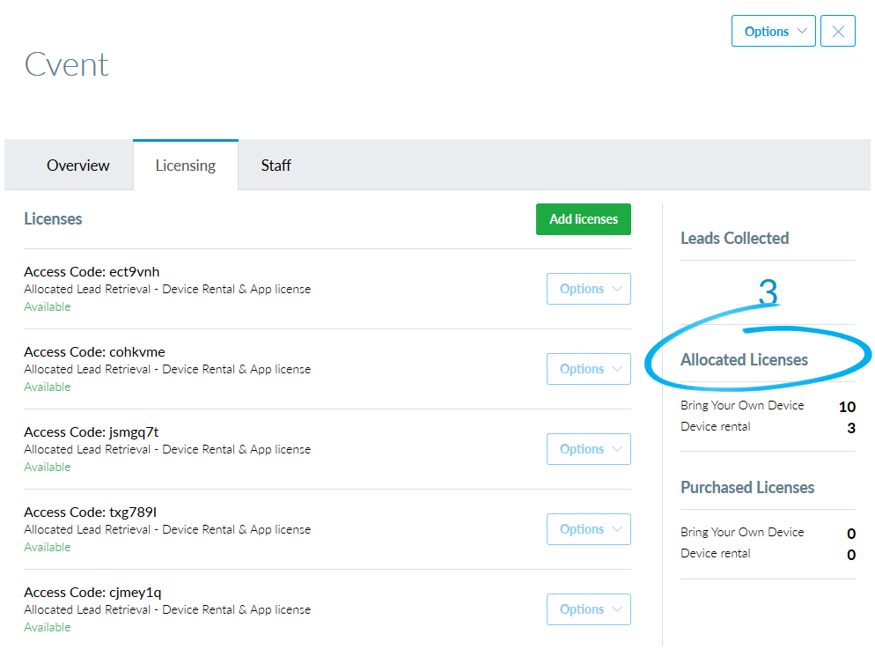The width and height of the screenshot is (875, 649).
Task: Click the Allocated Licenses heading
Action: tap(744, 359)
